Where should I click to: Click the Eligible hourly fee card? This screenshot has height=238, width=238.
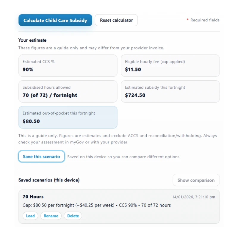[170, 65]
